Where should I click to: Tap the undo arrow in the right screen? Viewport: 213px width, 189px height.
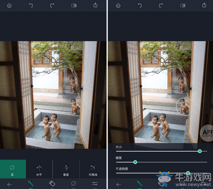click(x=140, y=6)
